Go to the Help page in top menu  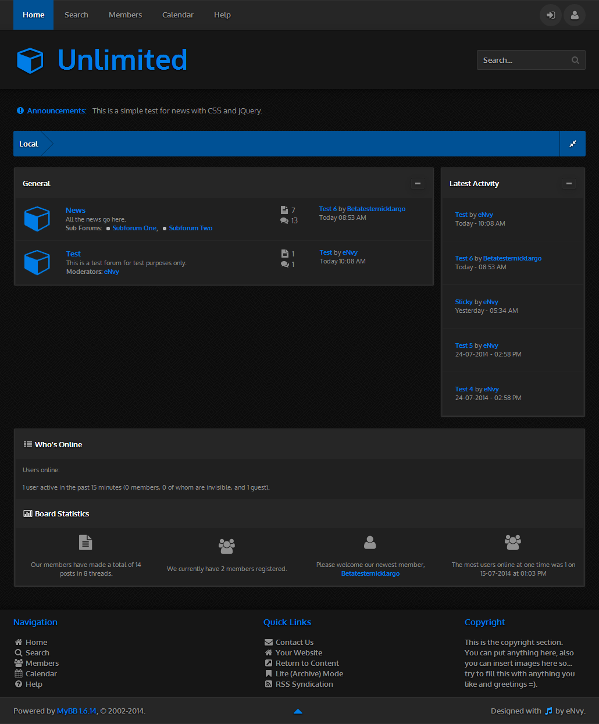(222, 15)
